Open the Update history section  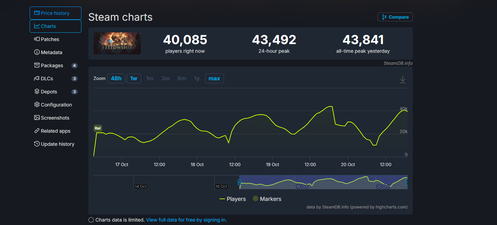coord(56,144)
